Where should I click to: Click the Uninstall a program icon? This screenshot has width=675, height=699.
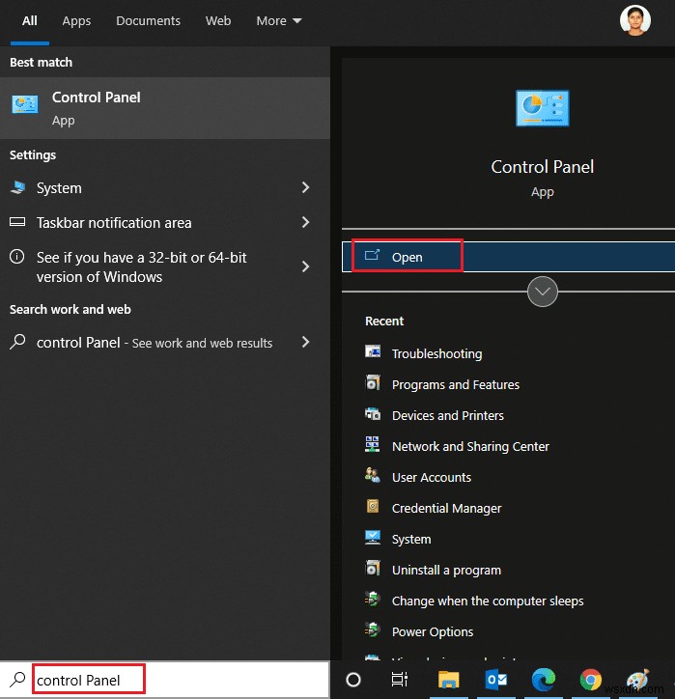click(373, 568)
